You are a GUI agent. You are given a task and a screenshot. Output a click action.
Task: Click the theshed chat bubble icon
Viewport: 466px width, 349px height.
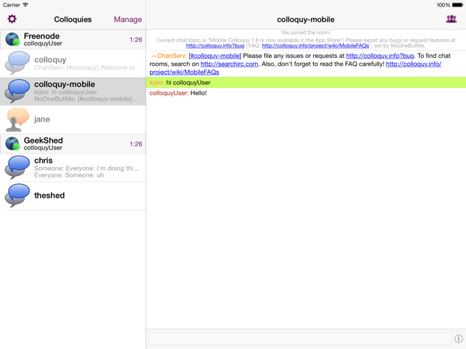(x=17, y=195)
